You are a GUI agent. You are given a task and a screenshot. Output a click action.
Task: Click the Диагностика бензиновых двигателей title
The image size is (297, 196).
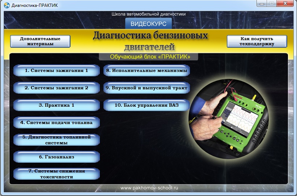(x=150, y=41)
